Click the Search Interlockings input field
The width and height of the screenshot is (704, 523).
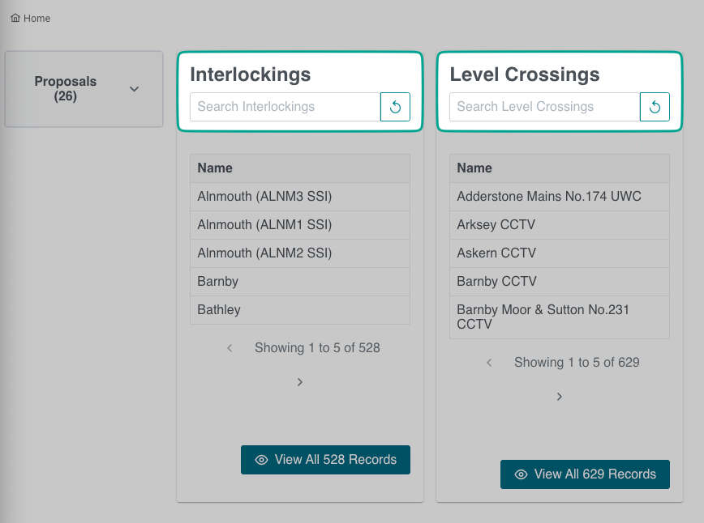285,107
